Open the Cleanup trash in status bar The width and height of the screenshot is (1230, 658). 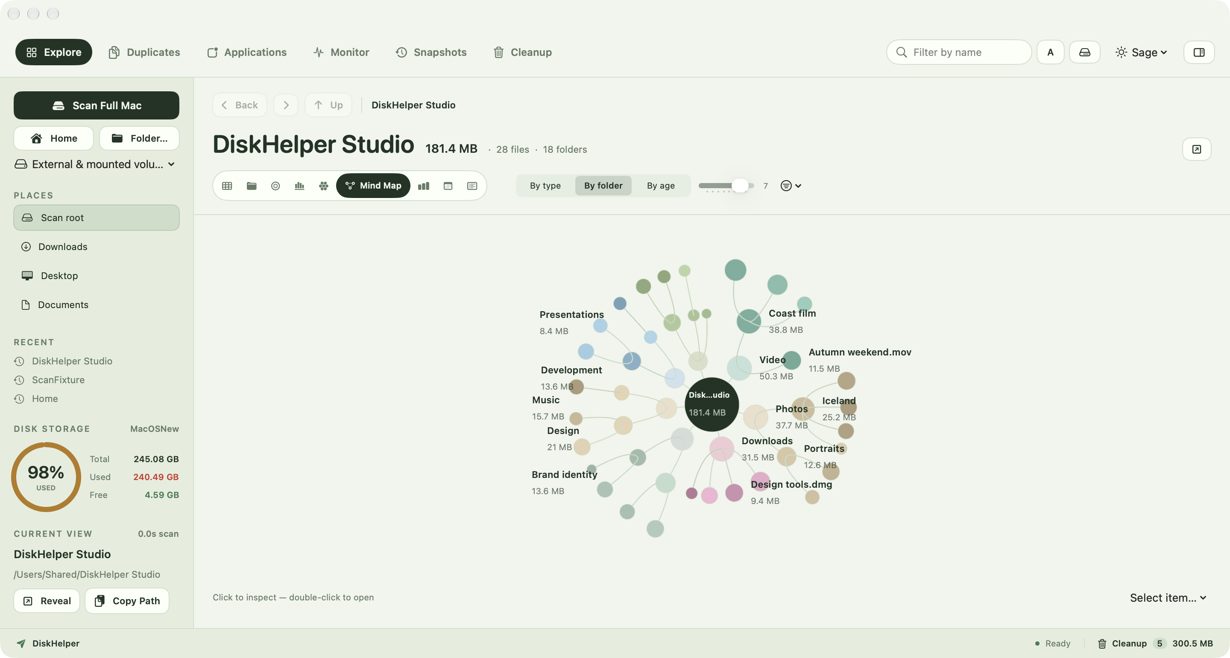click(1155, 643)
